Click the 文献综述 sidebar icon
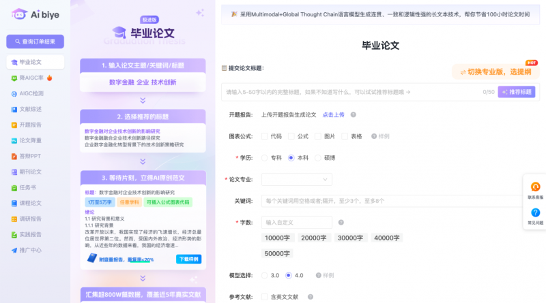 14,110
